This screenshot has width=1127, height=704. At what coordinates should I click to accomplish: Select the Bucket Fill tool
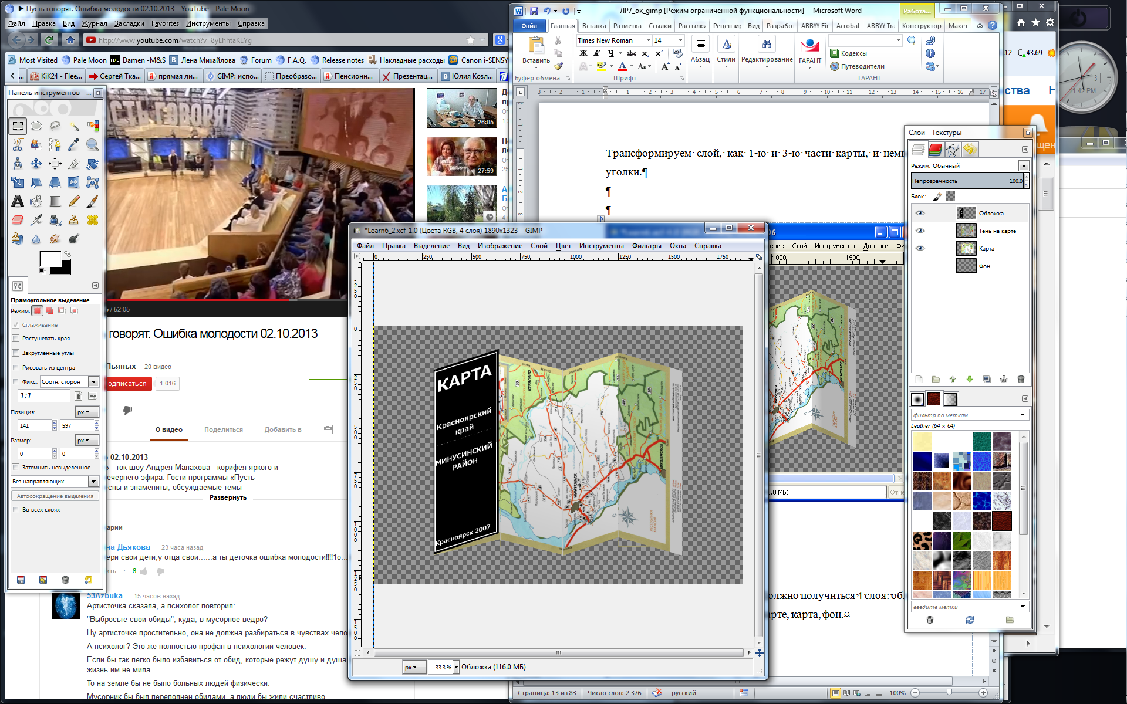click(36, 201)
